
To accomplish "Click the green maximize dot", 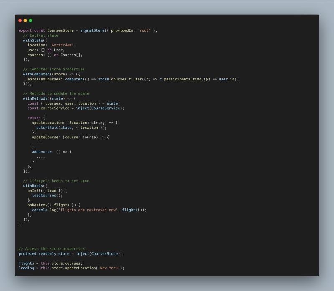I will 30,20.
